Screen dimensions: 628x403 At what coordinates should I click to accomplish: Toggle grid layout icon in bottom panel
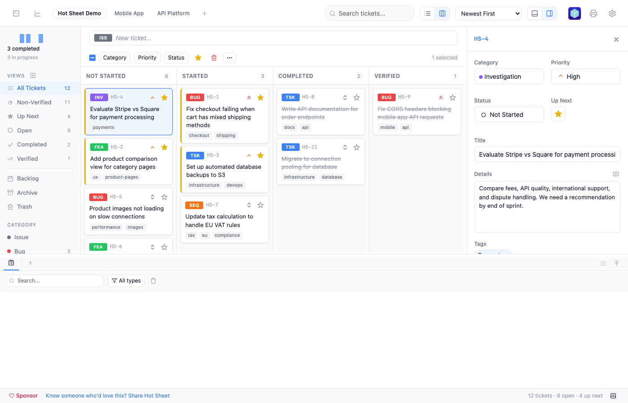coord(603,263)
